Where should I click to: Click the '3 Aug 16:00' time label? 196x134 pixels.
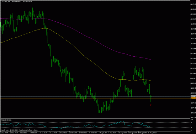click(103, 133)
